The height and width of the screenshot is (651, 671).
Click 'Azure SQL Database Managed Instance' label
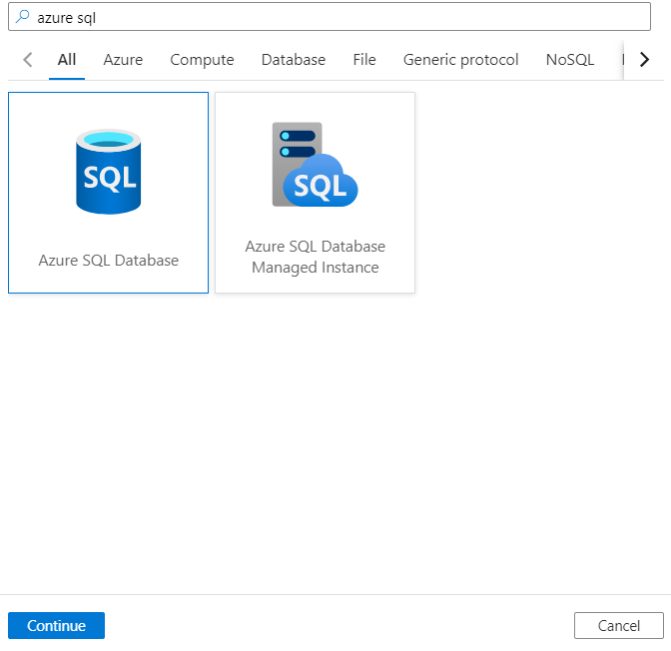coord(315,257)
